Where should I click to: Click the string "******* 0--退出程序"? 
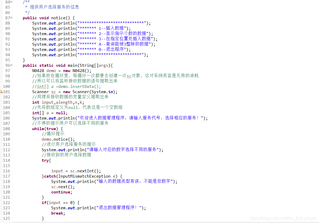click(x=102, y=49)
